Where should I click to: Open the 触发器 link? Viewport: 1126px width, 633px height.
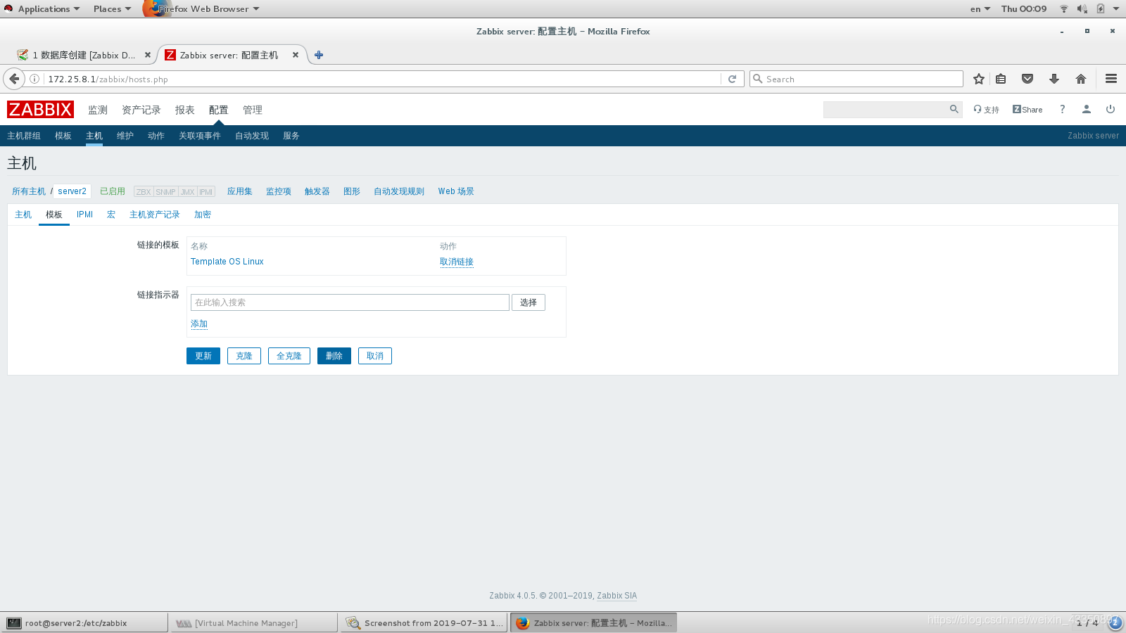coord(317,191)
